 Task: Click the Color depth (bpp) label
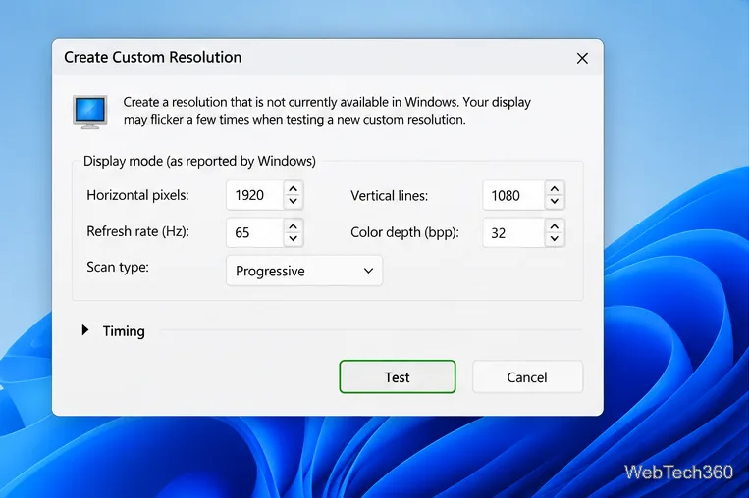pos(404,232)
